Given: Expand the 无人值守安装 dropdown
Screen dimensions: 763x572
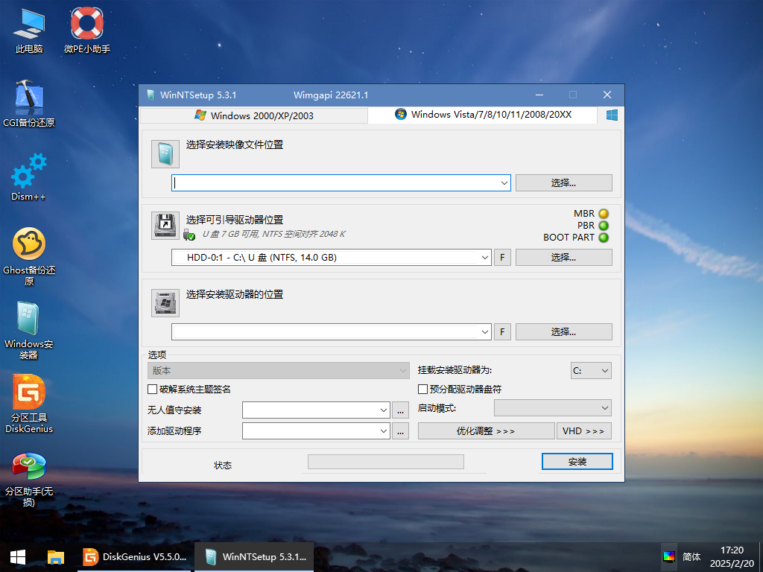Looking at the screenshot, I should pyautogui.click(x=384, y=410).
